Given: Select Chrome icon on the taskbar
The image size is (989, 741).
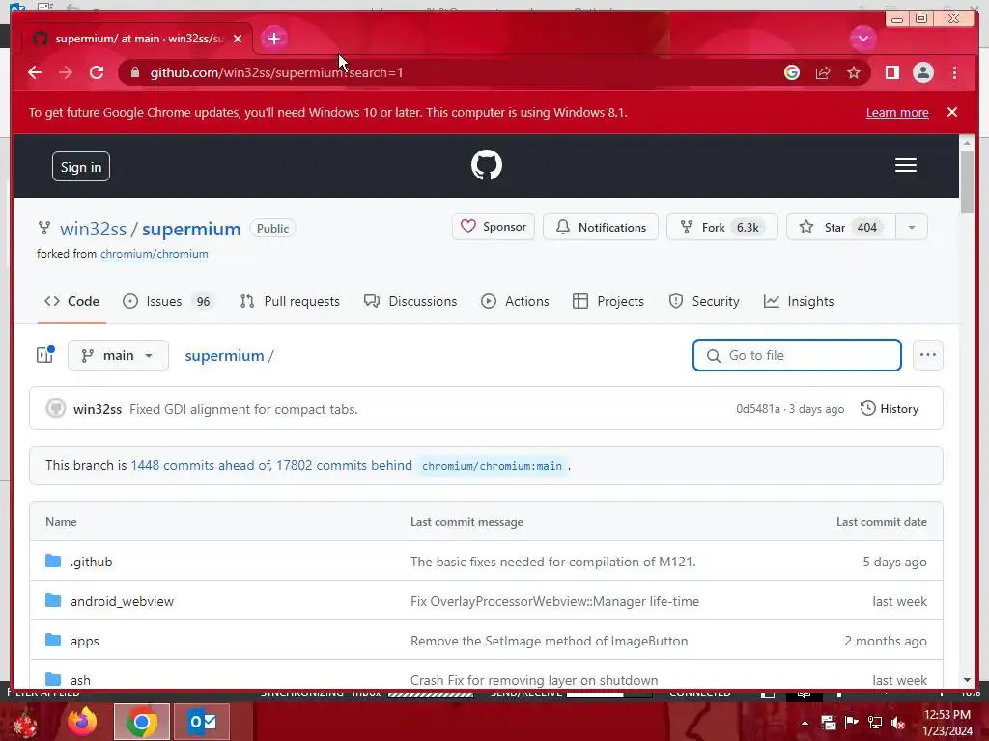Looking at the screenshot, I should click(142, 722).
